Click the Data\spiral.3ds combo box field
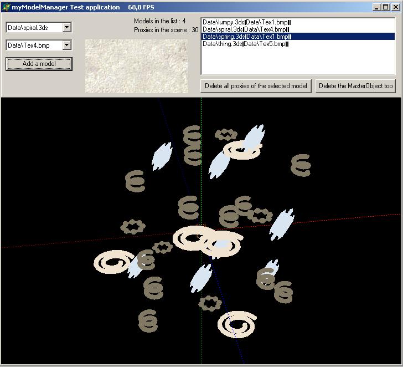 39,28
